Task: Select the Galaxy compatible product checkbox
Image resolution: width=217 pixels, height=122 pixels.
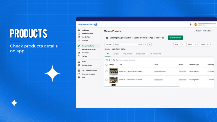Action: click(x=106, y=72)
